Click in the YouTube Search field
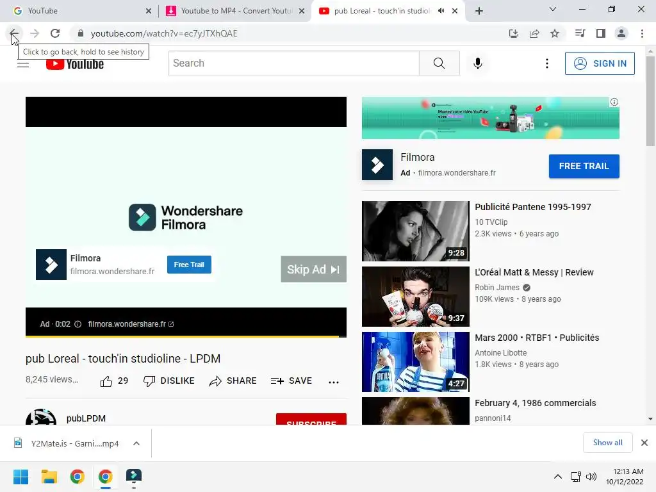Image resolution: width=656 pixels, height=492 pixels. 293,63
